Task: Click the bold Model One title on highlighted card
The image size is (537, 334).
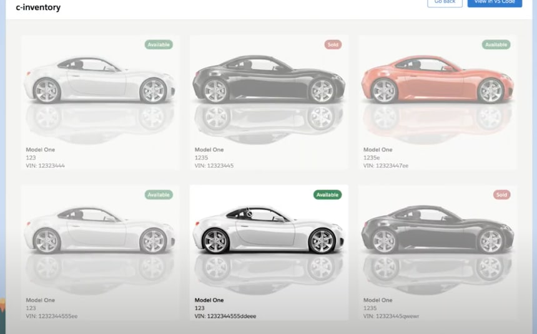Action: pos(209,300)
